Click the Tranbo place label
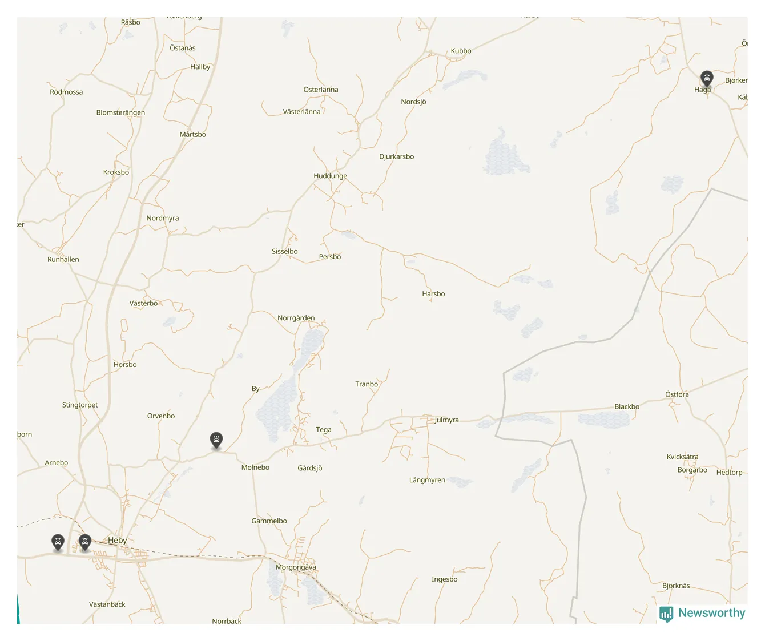The width and height of the screenshot is (765, 641). 367,384
